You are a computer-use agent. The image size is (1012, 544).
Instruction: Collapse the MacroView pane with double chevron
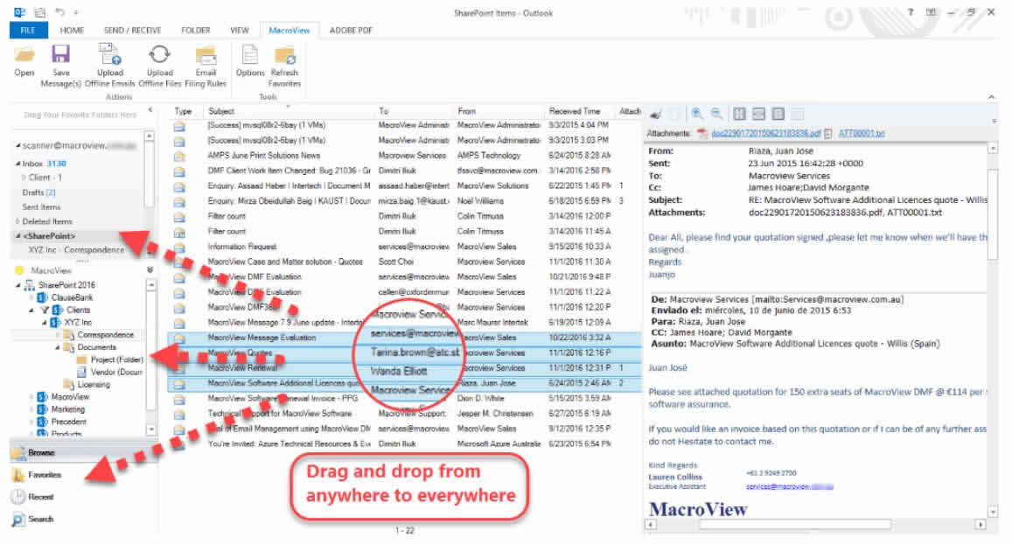tap(150, 270)
